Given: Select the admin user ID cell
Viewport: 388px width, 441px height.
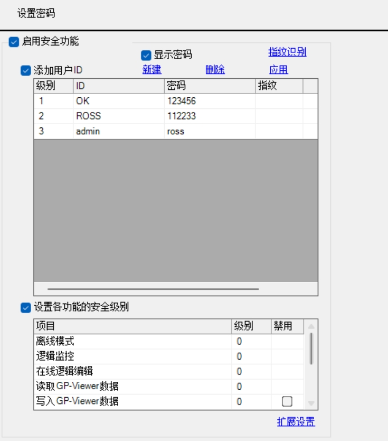Looking at the screenshot, I should pos(88,132).
